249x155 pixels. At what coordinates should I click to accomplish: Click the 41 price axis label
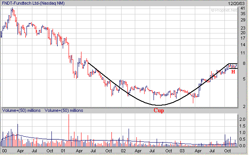[x=243, y=8]
